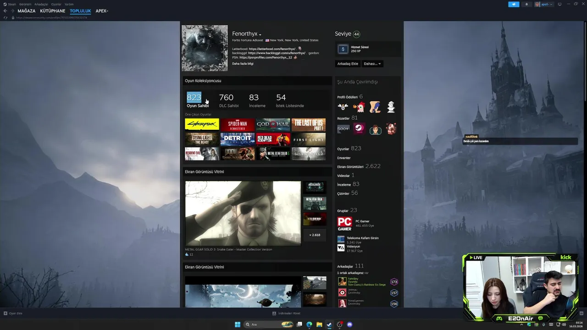This screenshot has width=587, height=330.
Task: Click the thumbs-up icon with 12 likes
Action: click(x=187, y=254)
